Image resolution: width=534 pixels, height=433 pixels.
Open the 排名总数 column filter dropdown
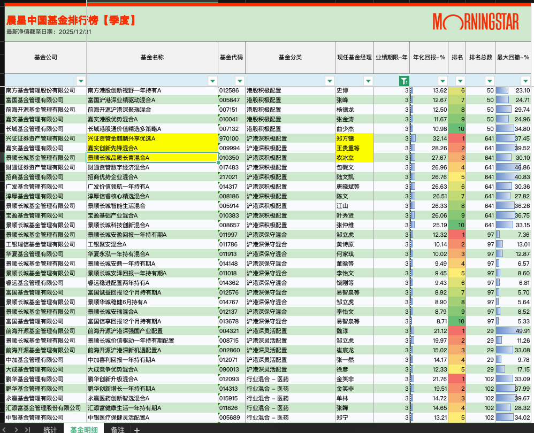click(x=490, y=81)
